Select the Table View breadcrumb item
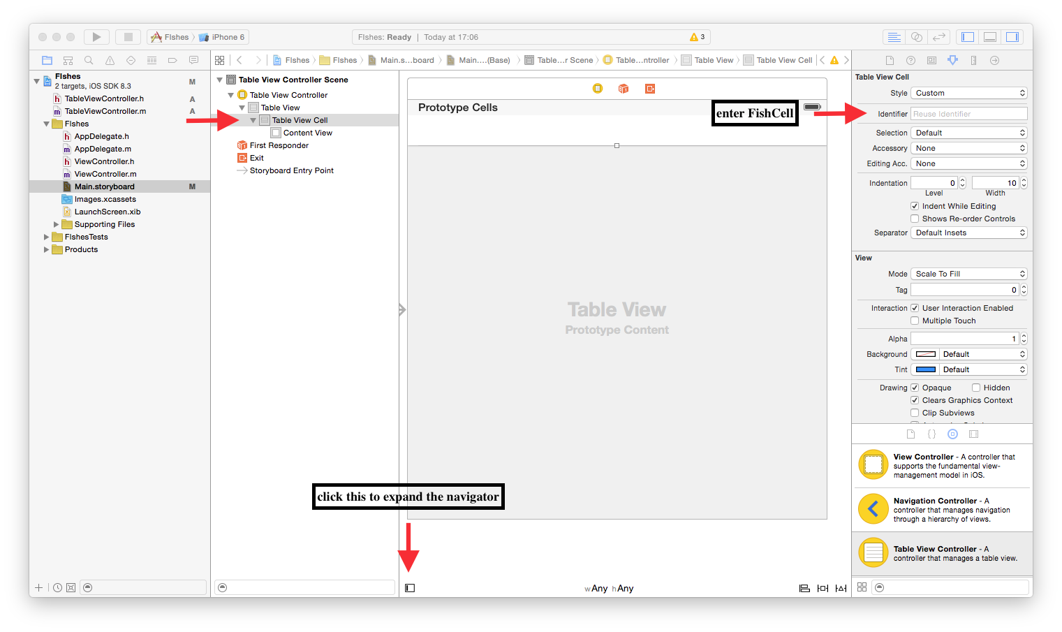Screen dimensions: 1062x632 pos(713,60)
